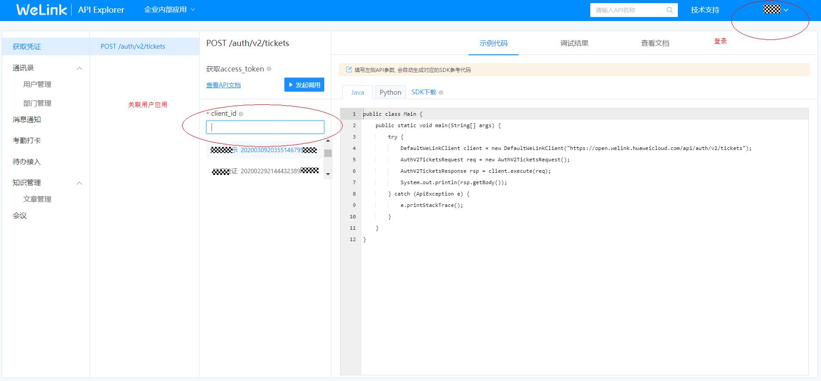Open 考勤打卡 in the sidebar

click(x=27, y=141)
